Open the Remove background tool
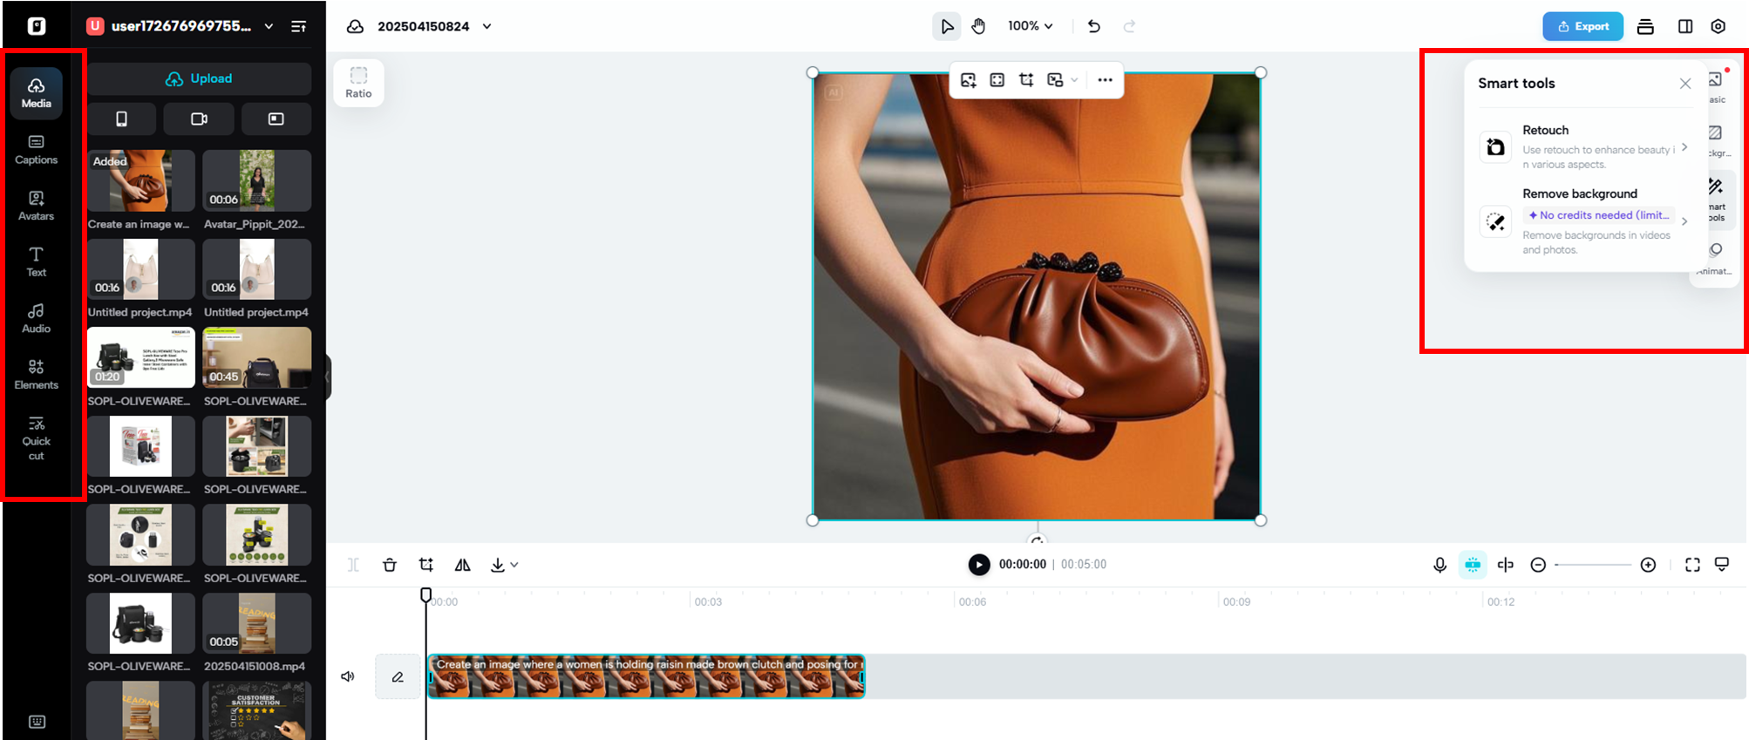The image size is (1749, 740). [x=1585, y=221]
